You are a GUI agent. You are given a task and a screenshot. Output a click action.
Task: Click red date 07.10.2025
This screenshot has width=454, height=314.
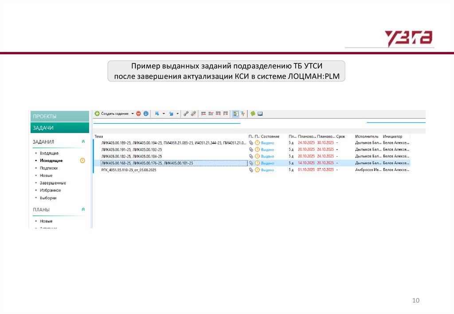(x=325, y=169)
